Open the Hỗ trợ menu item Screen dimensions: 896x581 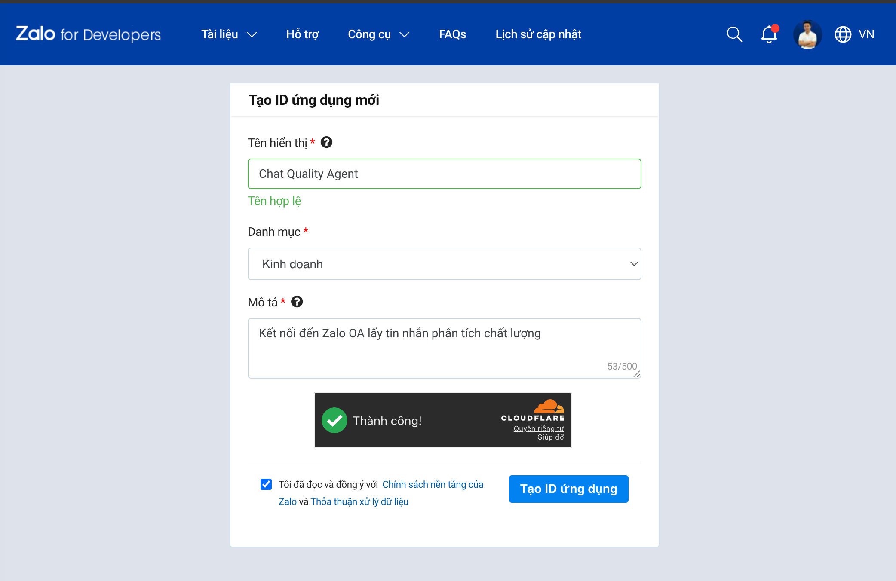point(302,34)
